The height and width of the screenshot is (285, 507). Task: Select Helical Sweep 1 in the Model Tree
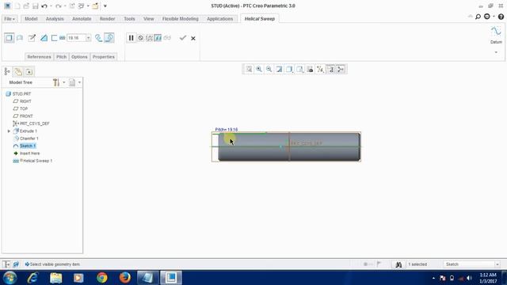[32, 161]
